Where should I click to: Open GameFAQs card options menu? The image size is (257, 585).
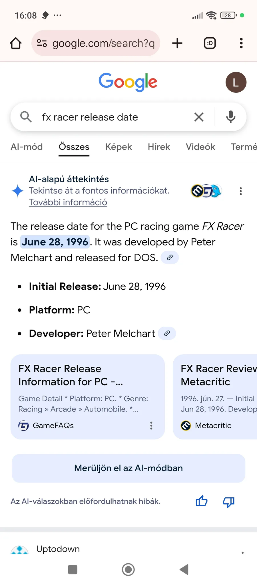coord(151,425)
